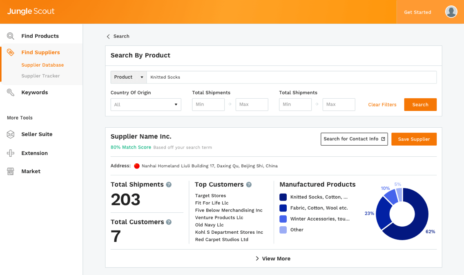Click the Knitted Socks swatch in the chart legend
The image size is (464, 275).
(x=283, y=197)
